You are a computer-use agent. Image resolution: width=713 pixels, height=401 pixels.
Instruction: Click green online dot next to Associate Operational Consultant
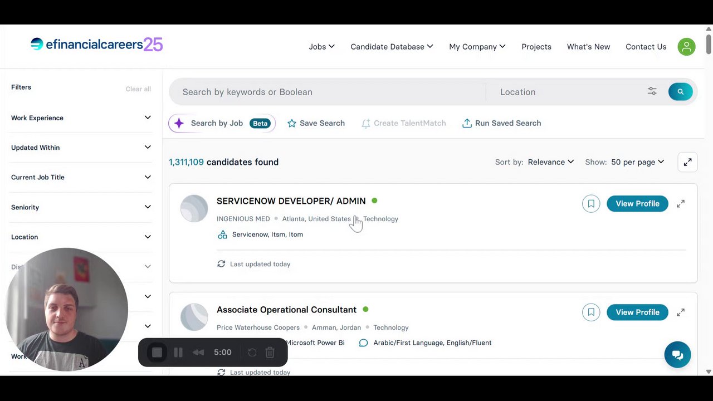tap(365, 309)
